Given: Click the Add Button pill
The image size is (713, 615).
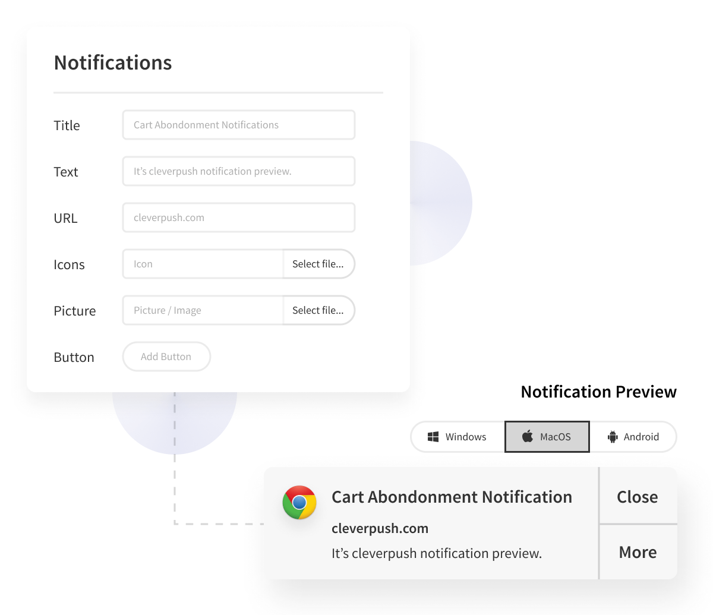Looking at the screenshot, I should 166,357.
